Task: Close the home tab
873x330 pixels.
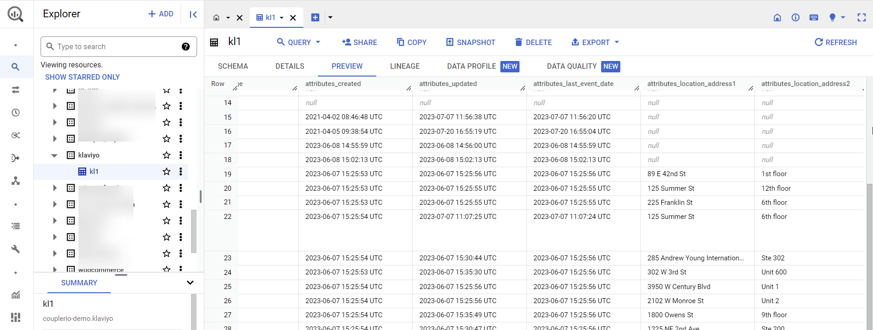Action: click(x=239, y=18)
